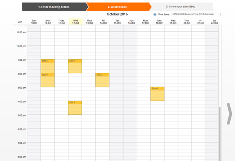Screen dimensions: 235x161
Task: Click the highlighted Wed 12-Oct header
Action: [x=76, y=22]
